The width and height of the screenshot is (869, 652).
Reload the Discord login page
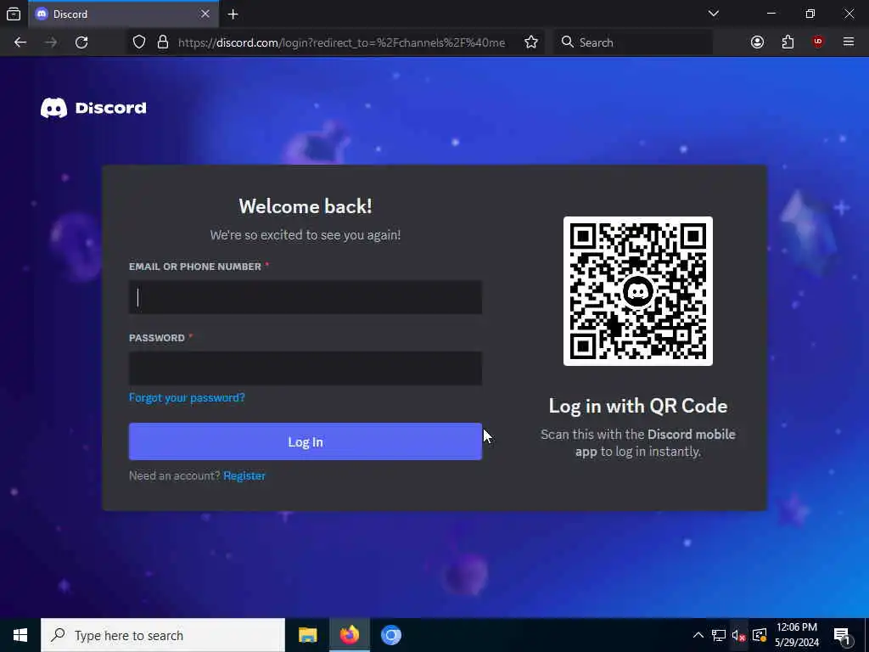click(x=81, y=42)
